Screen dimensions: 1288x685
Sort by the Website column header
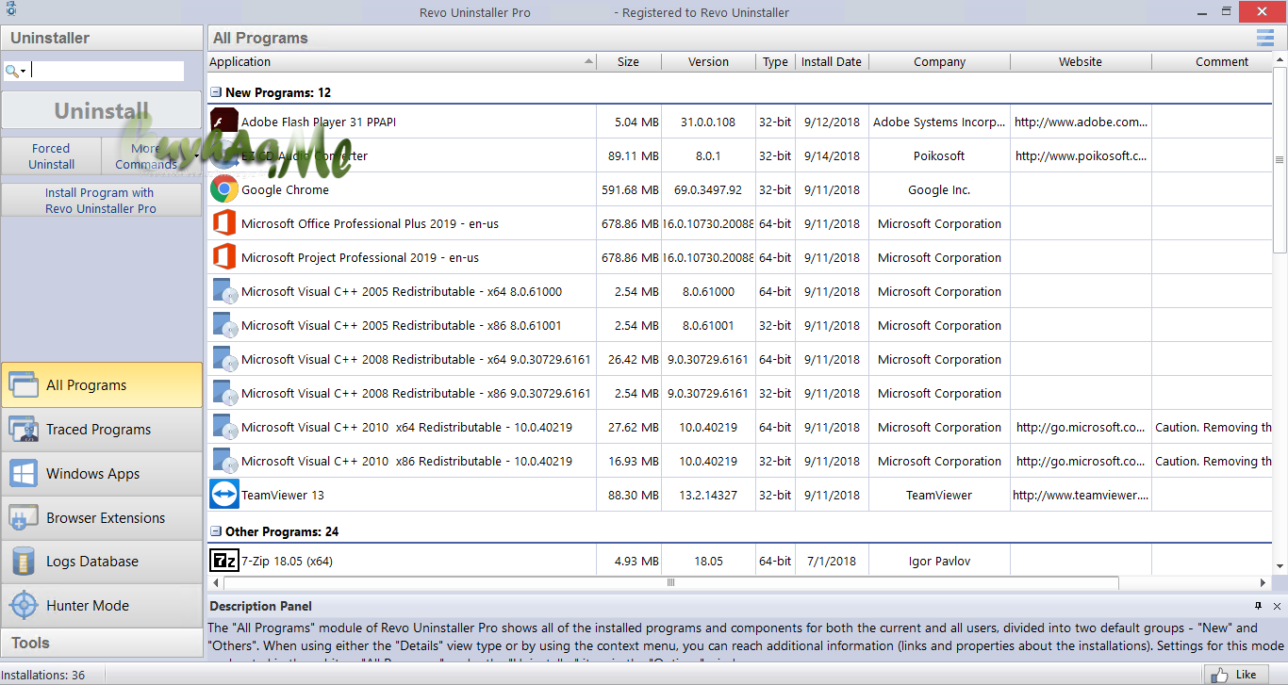coord(1081,62)
